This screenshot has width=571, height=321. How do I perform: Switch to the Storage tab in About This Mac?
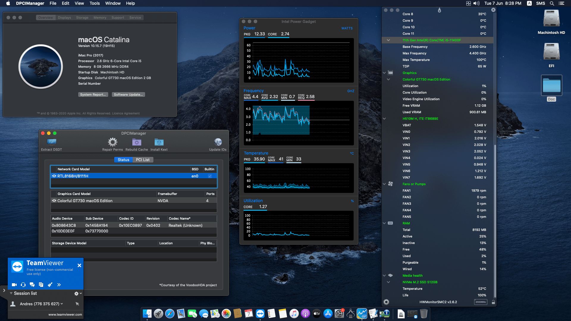[x=82, y=18]
